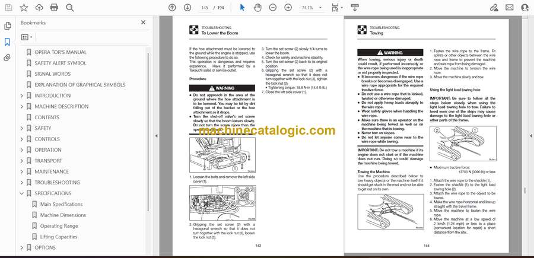Open EXPLANATION OF GRAPHICAL SYMBOLS bookmark
This screenshot has height=258, width=534.
pos(80,85)
